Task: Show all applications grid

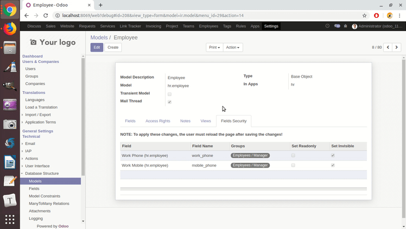Action: pyautogui.click(x=10, y=219)
